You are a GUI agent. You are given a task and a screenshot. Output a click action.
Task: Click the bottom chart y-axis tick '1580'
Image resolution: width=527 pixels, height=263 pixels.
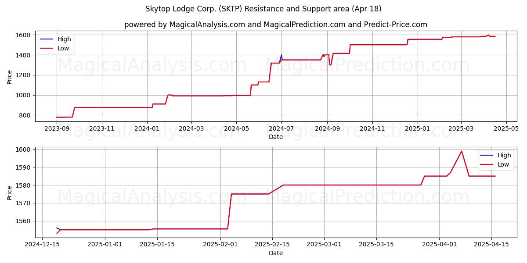coord(23,185)
